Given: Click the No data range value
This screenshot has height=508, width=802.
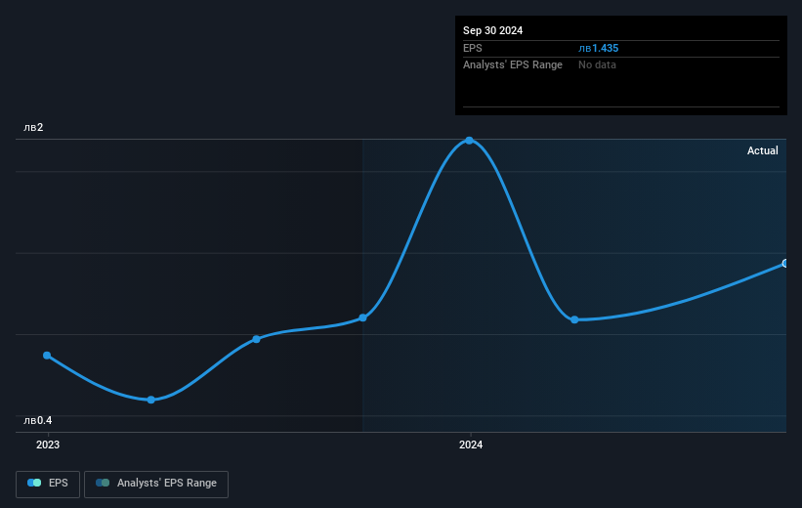Looking at the screenshot, I should [597, 65].
